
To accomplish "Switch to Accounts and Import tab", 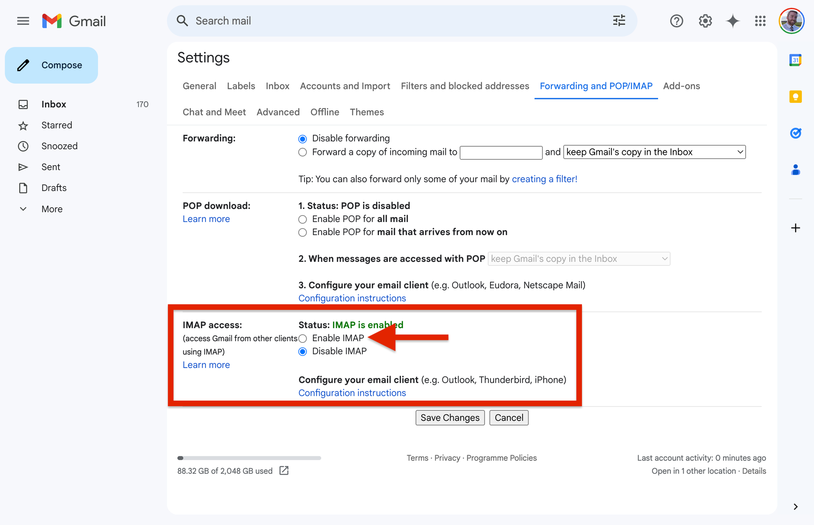I will point(345,86).
